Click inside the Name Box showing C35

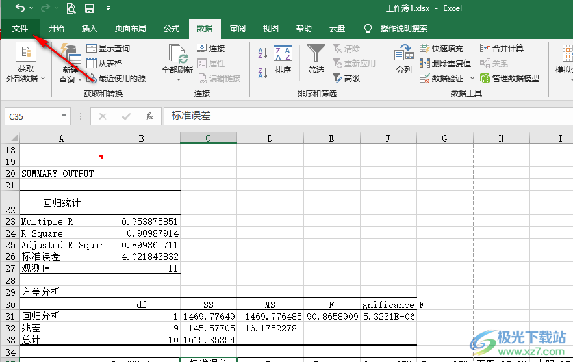(x=33, y=116)
